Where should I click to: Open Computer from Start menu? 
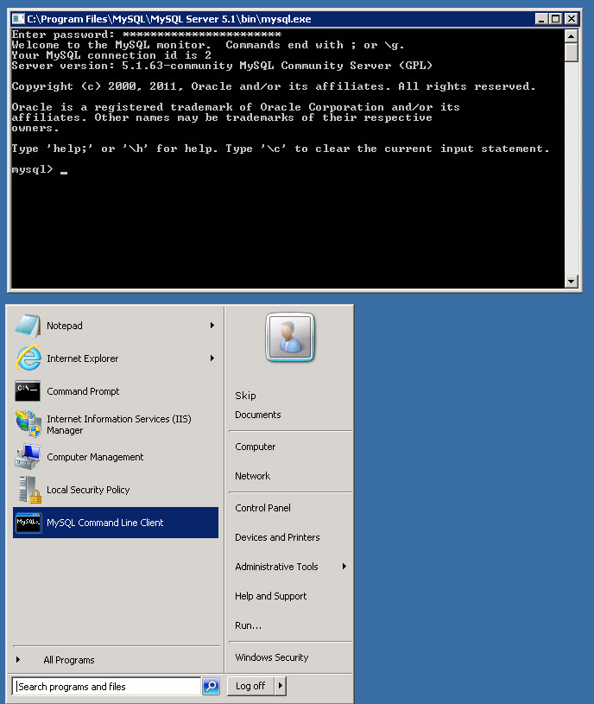[256, 447]
